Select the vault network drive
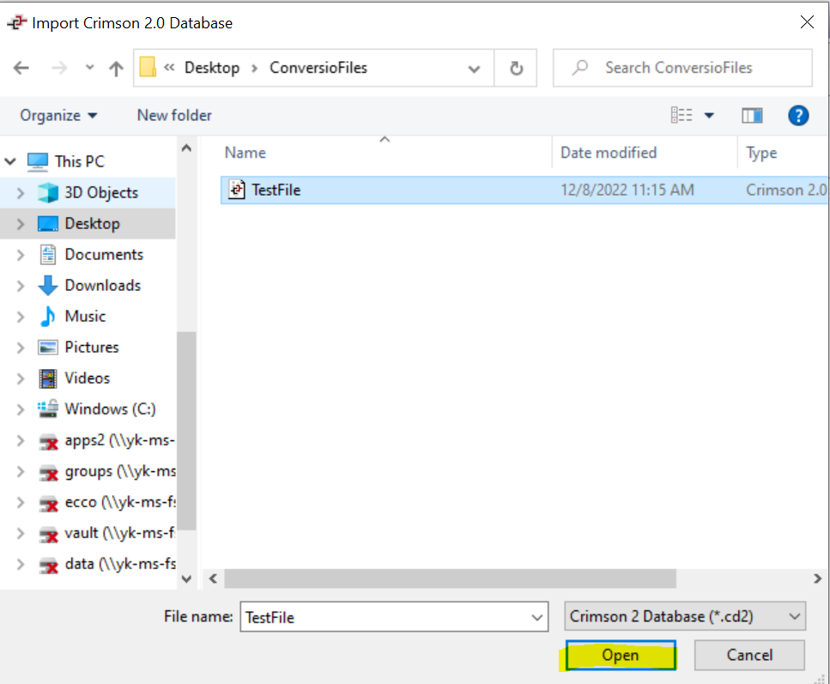This screenshot has width=830, height=684. point(119,533)
